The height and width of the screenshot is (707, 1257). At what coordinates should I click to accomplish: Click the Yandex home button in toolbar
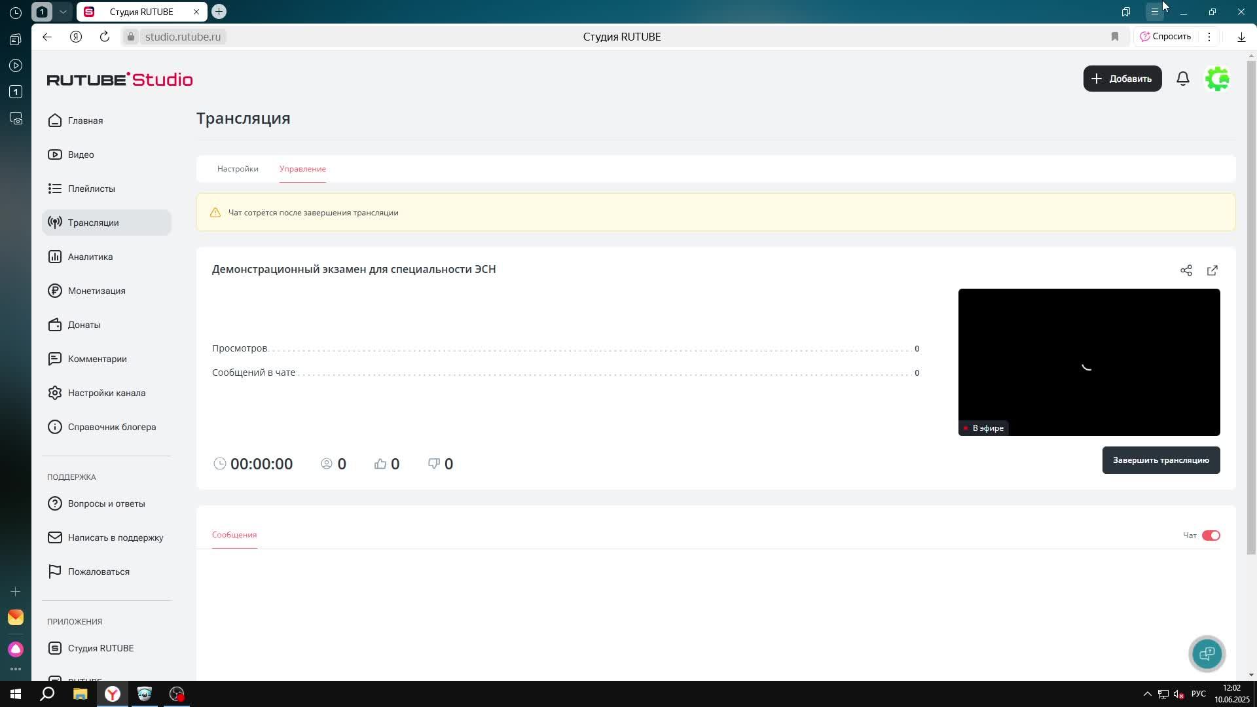(76, 37)
